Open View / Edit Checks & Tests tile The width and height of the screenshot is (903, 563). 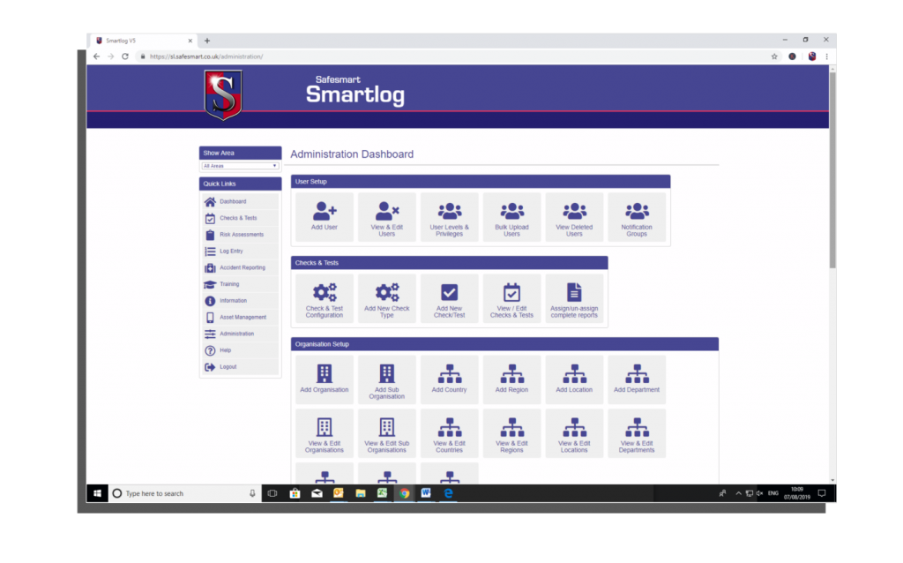511,298
